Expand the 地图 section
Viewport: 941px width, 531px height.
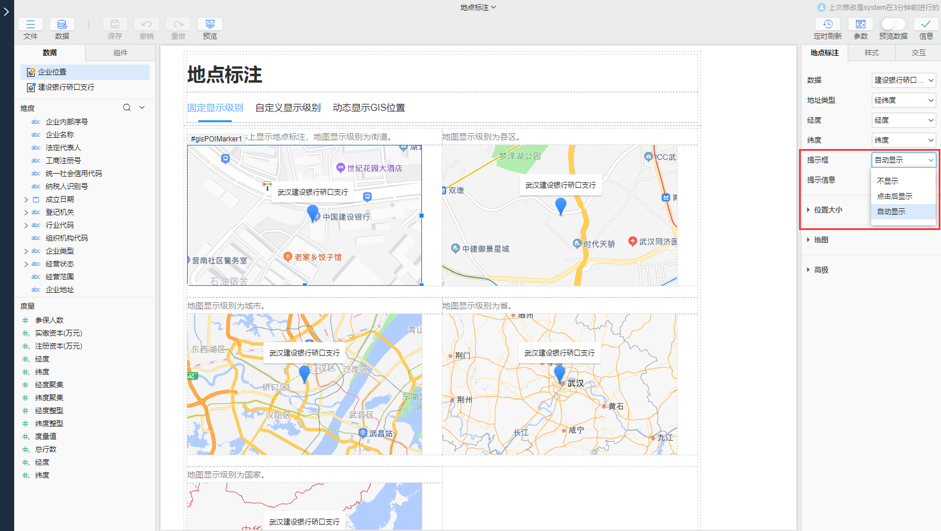click(821, 240)
